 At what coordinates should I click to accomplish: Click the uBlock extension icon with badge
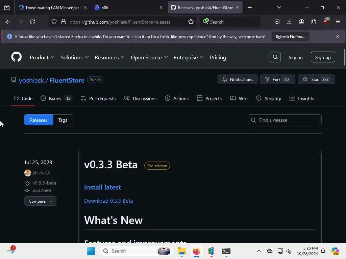pos(326,21)
